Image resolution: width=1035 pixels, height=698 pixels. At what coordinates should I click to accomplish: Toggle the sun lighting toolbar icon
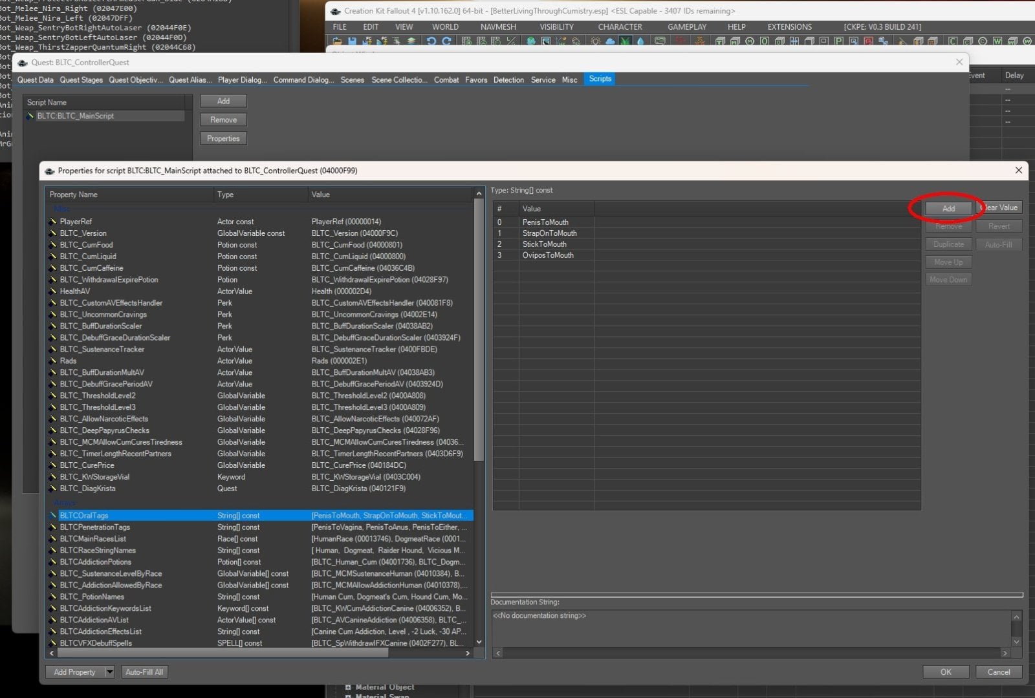click(x=595, y=41)
